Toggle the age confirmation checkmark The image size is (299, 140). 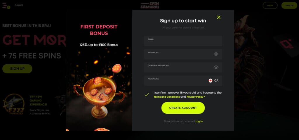pyautogui.click(x=147, y=94)
